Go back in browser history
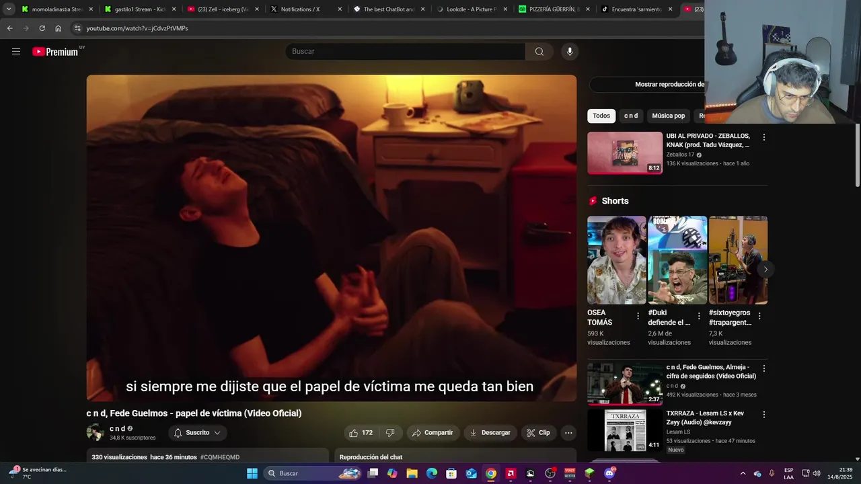Screen dimensions: 861x484 [9, 28]
